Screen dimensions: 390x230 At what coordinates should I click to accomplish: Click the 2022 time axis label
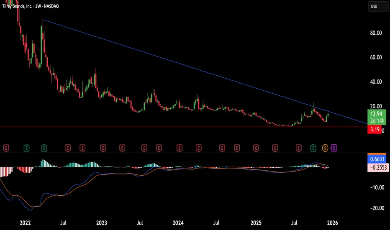pos(25,223)
